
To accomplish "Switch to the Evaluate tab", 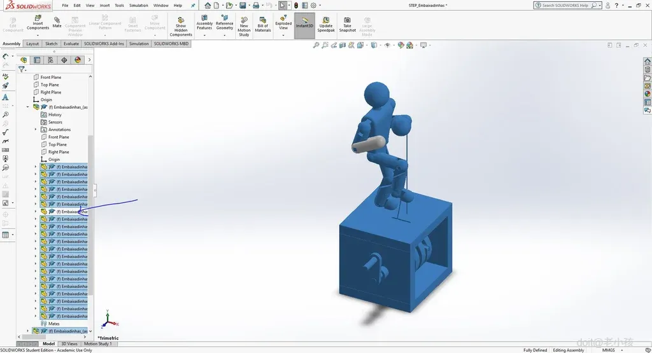I will click(x=71, y=44).
